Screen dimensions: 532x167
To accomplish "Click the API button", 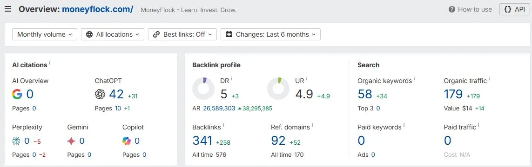I will point(515,9).
